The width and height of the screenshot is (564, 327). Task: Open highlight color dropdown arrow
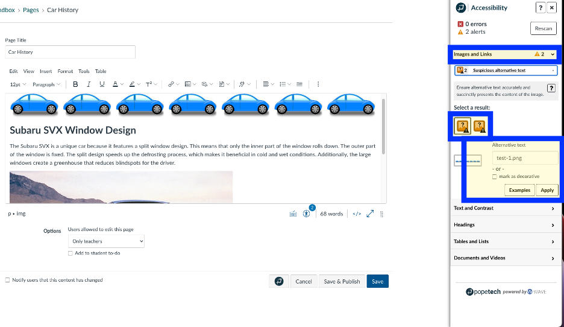click(139, 84)
